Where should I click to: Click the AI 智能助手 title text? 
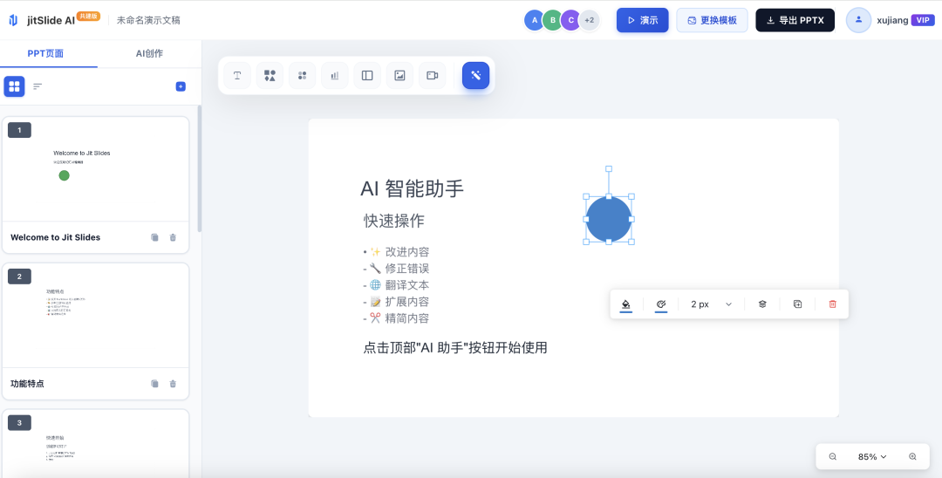click(x=412, y=188)
